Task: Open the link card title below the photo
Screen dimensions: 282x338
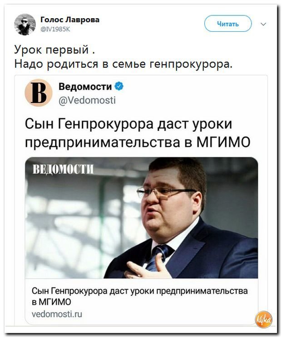Action: (139, 296)
